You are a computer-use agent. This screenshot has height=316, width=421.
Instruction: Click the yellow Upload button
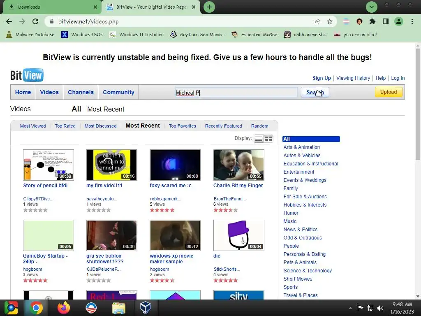[x=389, y=92]
